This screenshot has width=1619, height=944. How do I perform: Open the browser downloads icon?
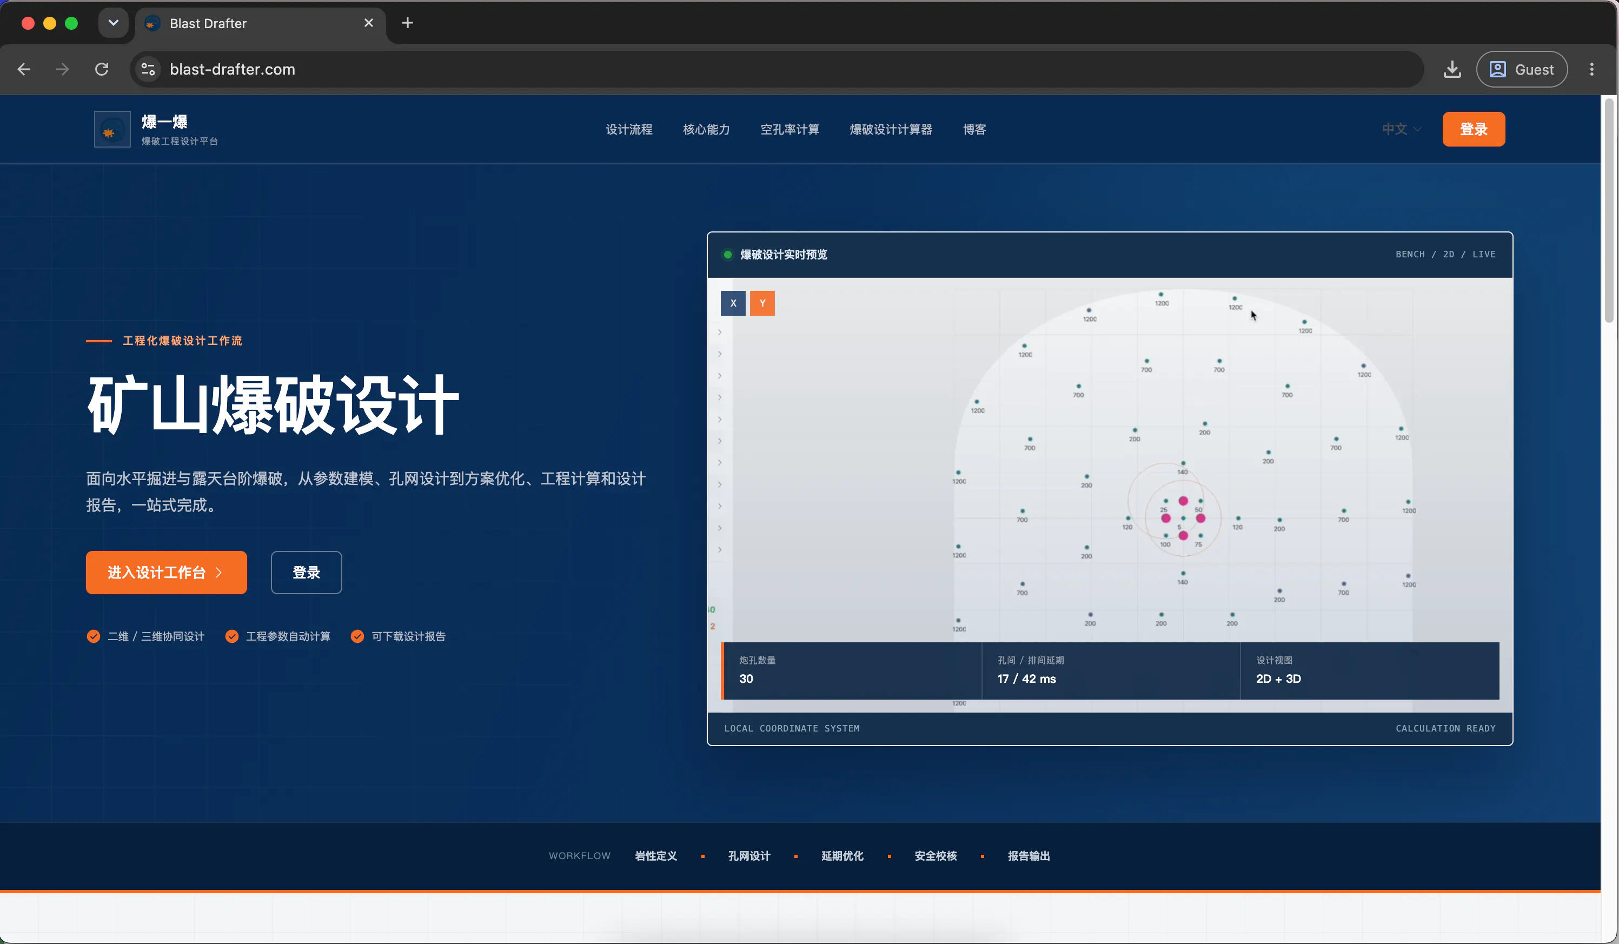point(1452,69)
